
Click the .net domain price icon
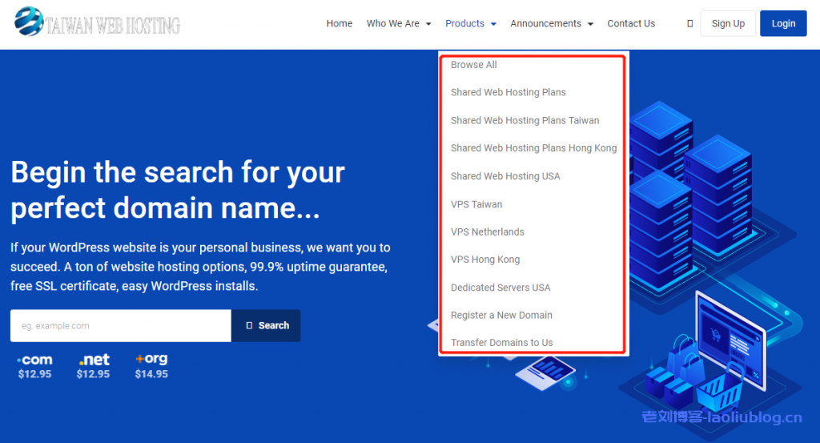coord(94,360)
